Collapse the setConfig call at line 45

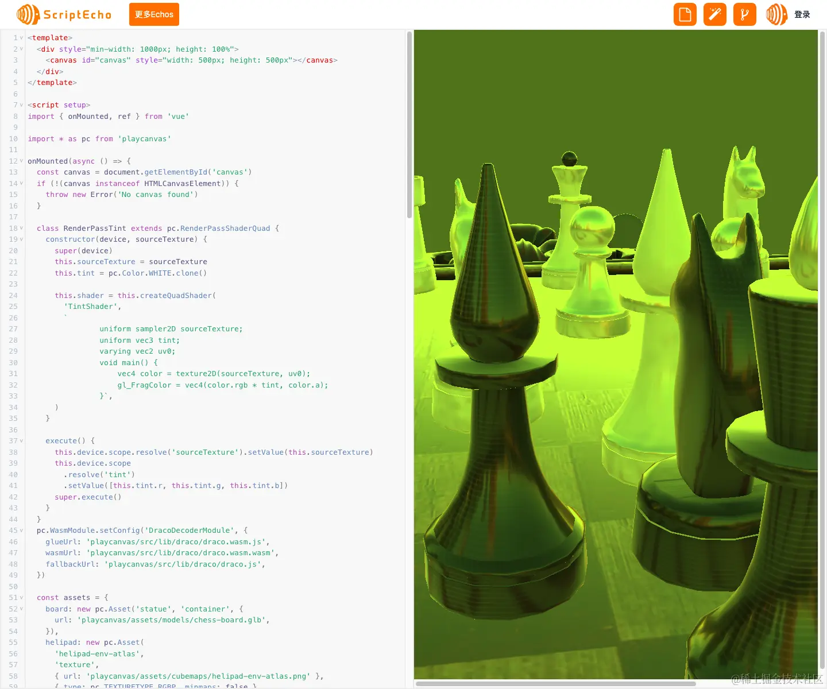pos(22,531)
